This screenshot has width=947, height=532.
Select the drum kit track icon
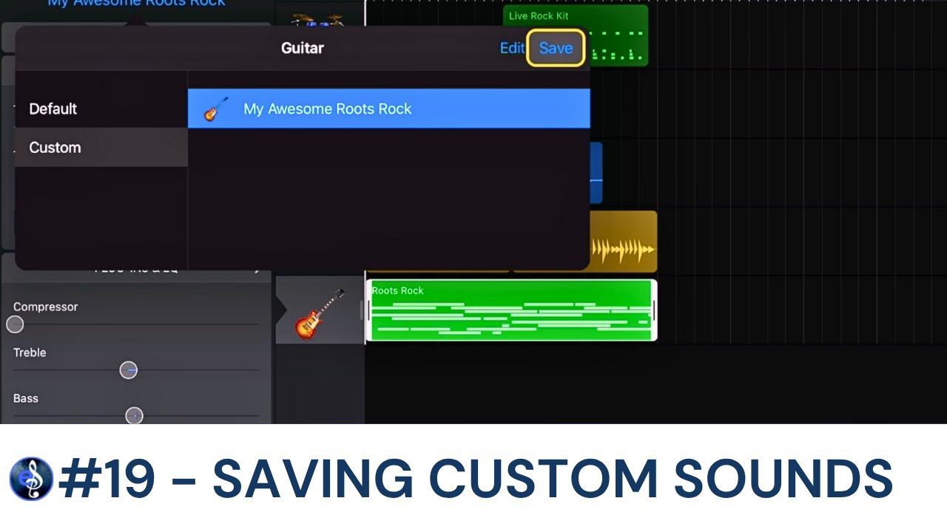[x=317, y=19]
